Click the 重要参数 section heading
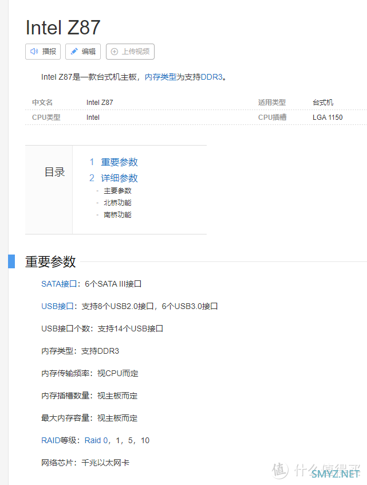 pos(50,261)
